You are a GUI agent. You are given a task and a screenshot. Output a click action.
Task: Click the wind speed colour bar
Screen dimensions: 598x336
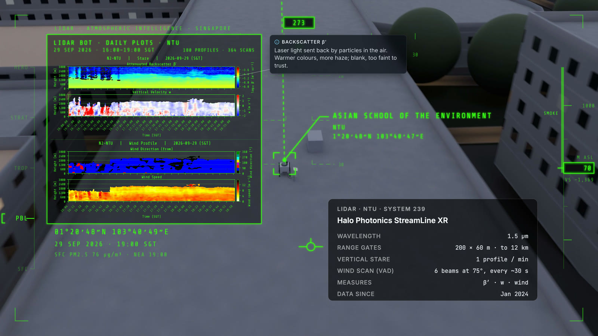(x=238, y=190)
